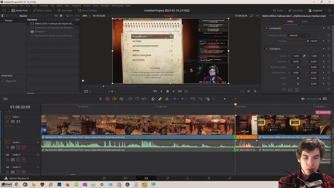Open the Timeline 1 name dropdown

pyautogui.click(x=171, y=16)
